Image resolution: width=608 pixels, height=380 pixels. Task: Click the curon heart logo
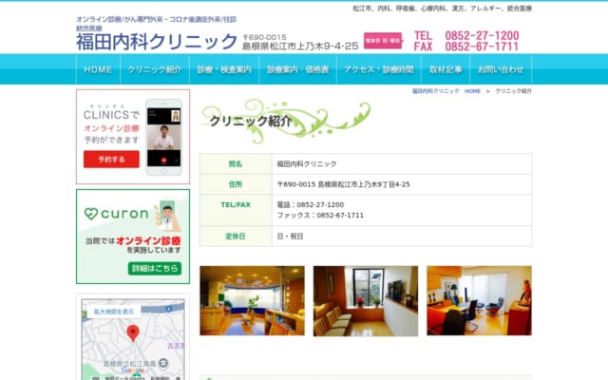(x=91, y=214)
